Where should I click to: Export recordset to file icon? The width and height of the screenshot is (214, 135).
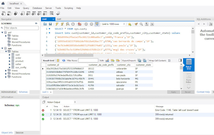pos(139,60)
